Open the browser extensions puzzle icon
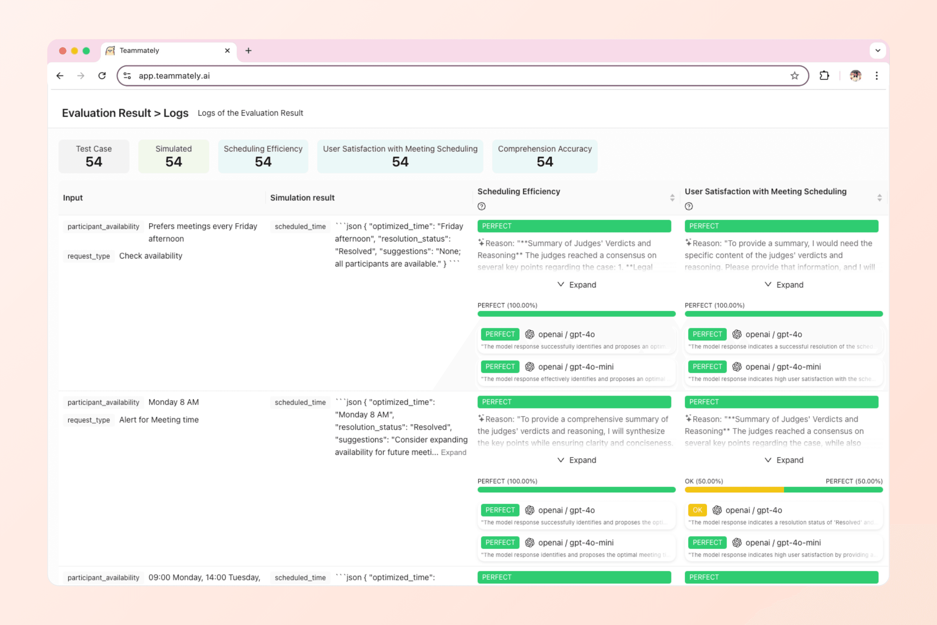This screenshot has width=937, height=625. point(824,76)
